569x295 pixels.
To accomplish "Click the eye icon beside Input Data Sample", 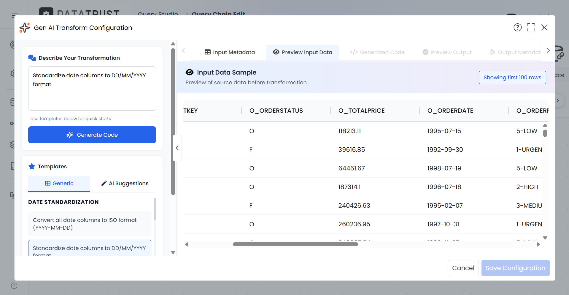I will (x=190, y=72).
